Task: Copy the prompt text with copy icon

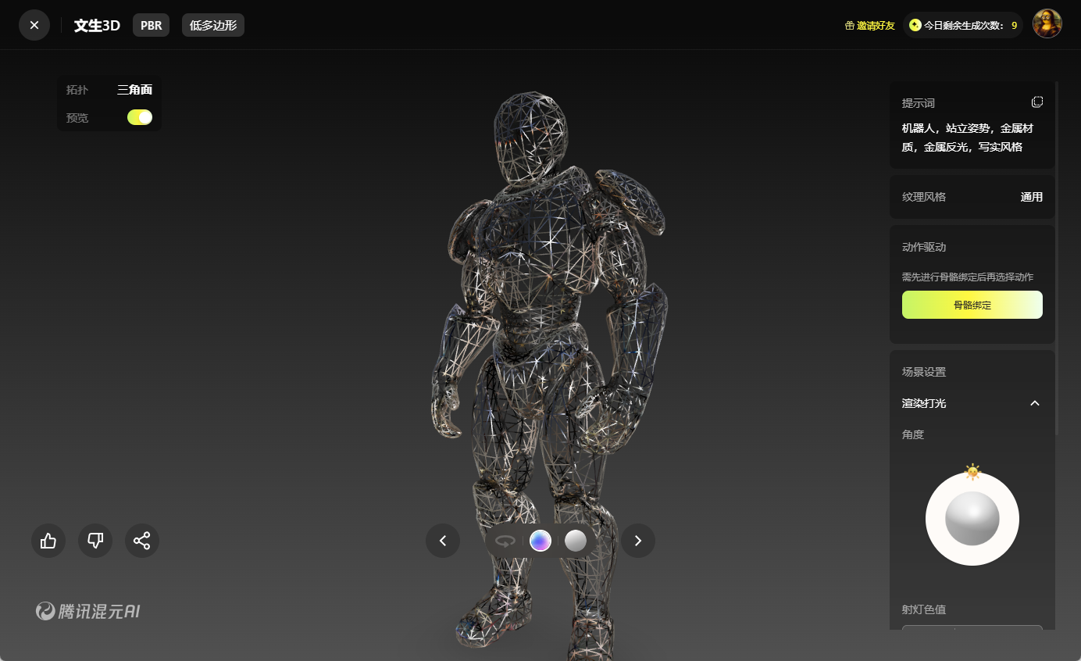Action: [1036, 102]
